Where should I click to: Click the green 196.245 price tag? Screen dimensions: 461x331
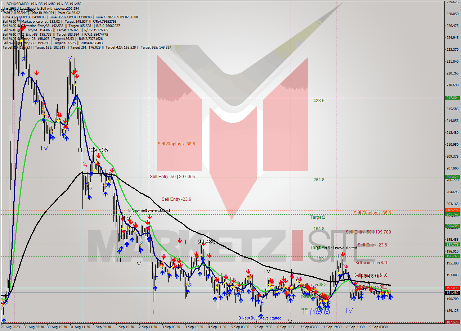[452, 256]
